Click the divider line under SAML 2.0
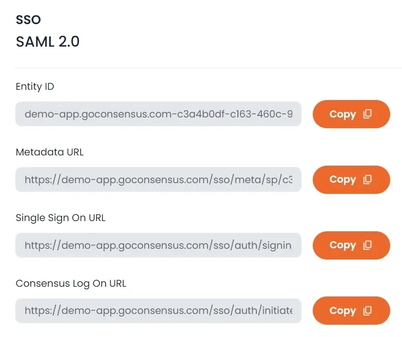402x337 pixels. (x=208, y=68)
